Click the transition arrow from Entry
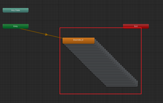 click(46, 34)
